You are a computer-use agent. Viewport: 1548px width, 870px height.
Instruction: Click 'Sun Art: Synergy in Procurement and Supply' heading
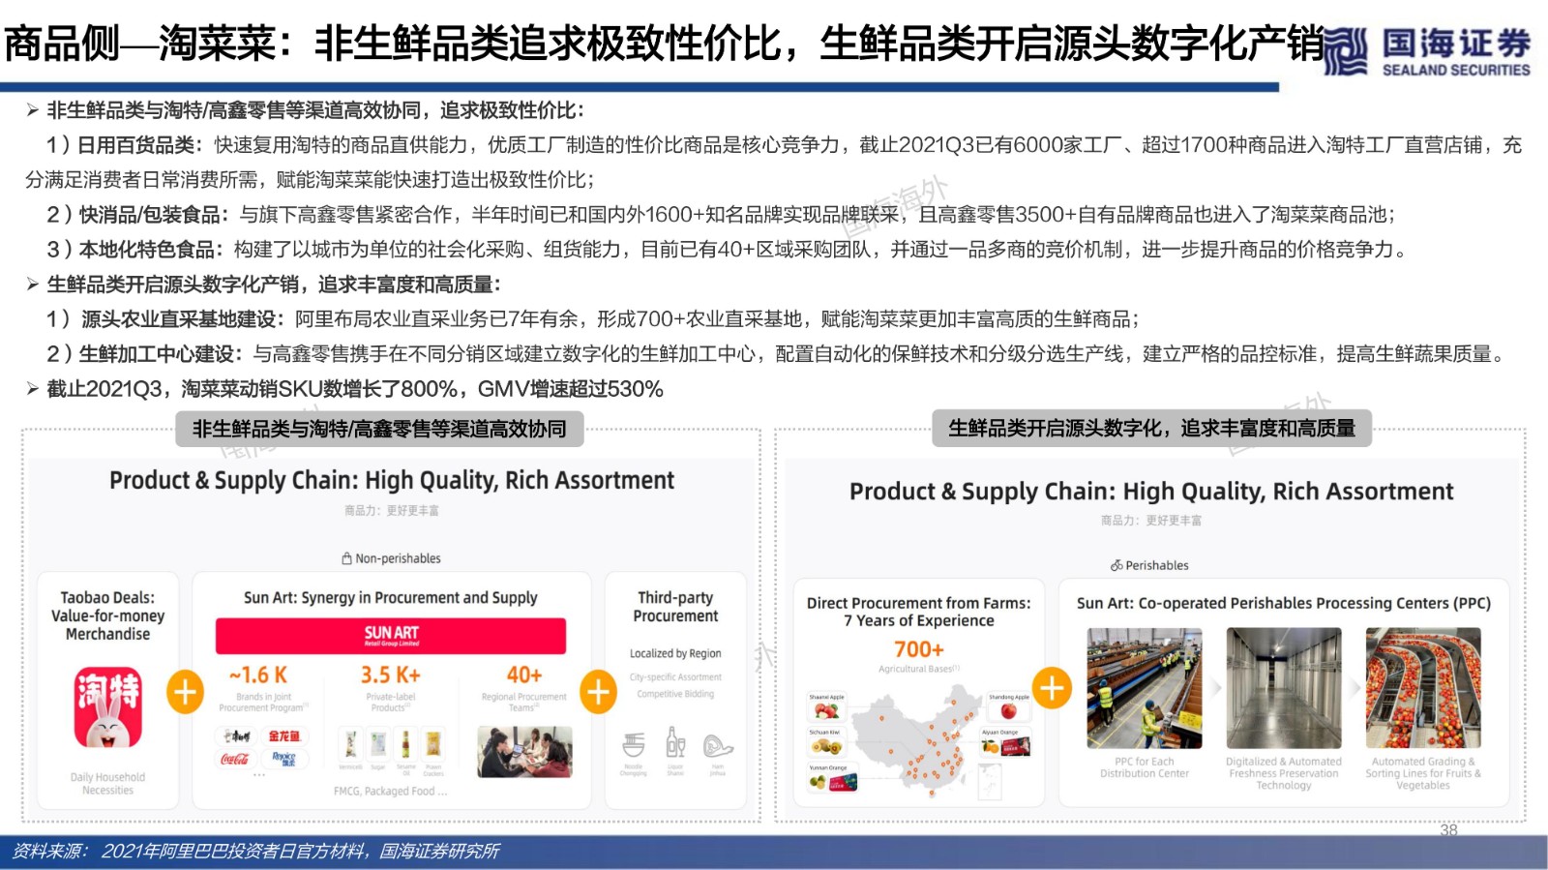click(391, 598)
